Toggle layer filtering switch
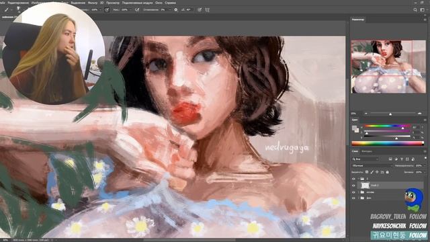This screenshot has height=242, width=430. pos(425,158)
